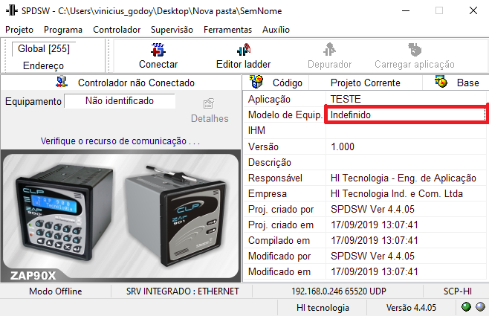
Task: Click the Detalhes icon button
Action: [209, 103]
